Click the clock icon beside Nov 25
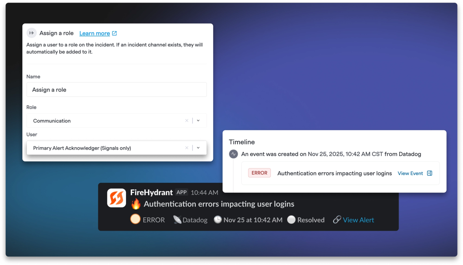 point(218,220)
